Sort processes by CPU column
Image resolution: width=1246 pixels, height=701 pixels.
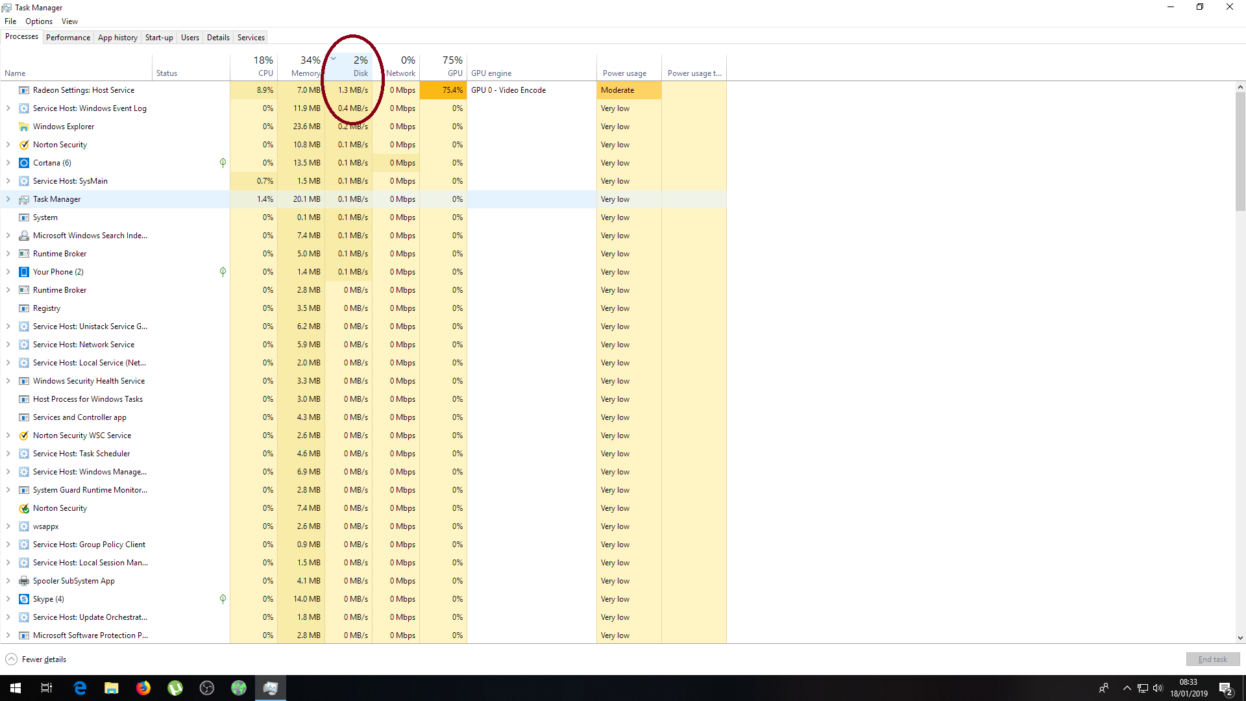[x=254, y=66]
